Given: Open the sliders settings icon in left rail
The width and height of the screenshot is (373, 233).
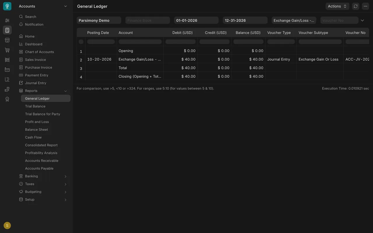Looking at the screenshot, I should tap(7, 20).
